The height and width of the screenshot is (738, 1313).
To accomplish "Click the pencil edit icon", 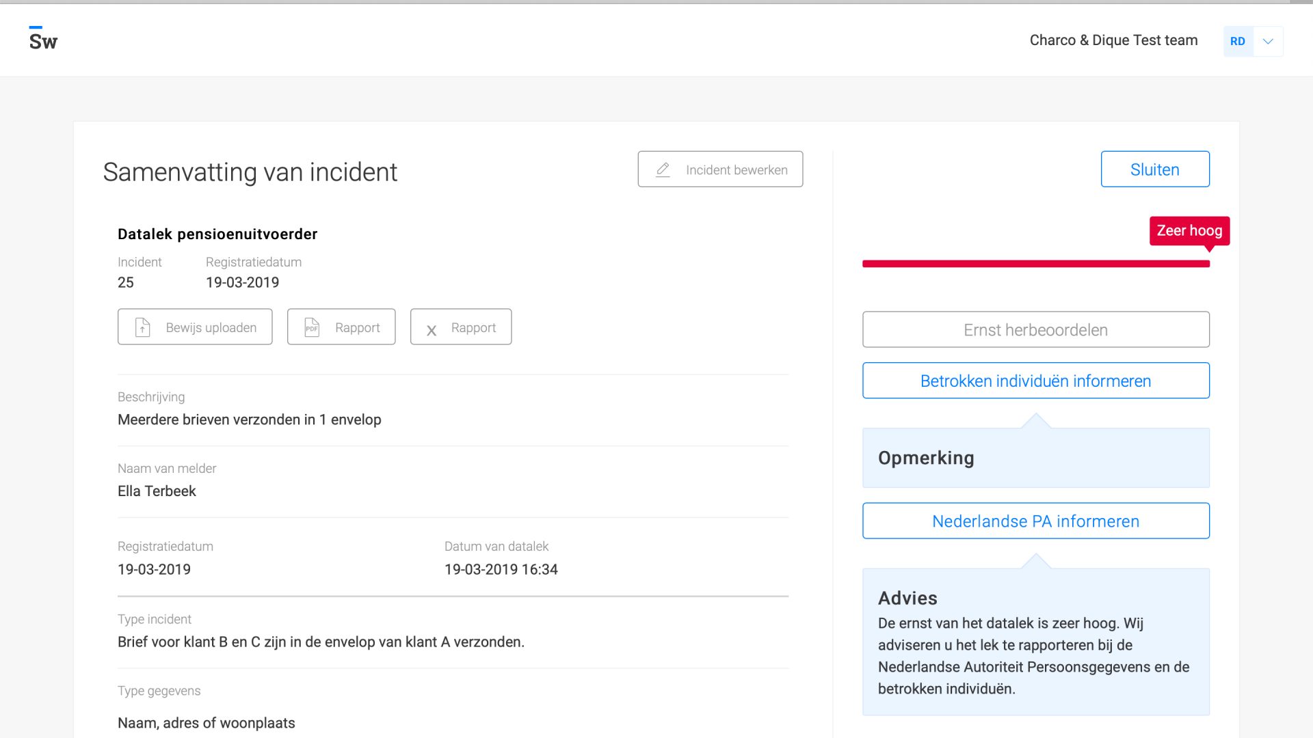I will point(663,169).
